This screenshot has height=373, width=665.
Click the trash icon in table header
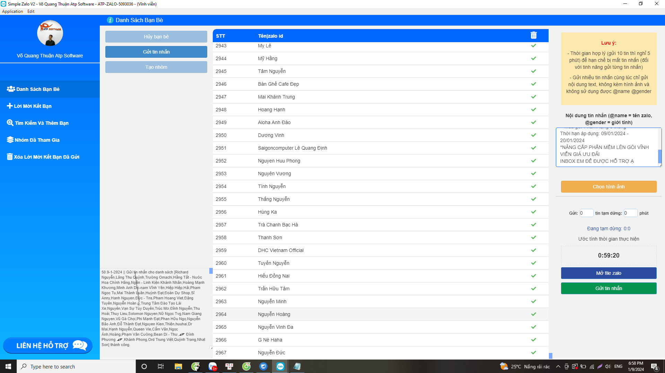[533, 35]
